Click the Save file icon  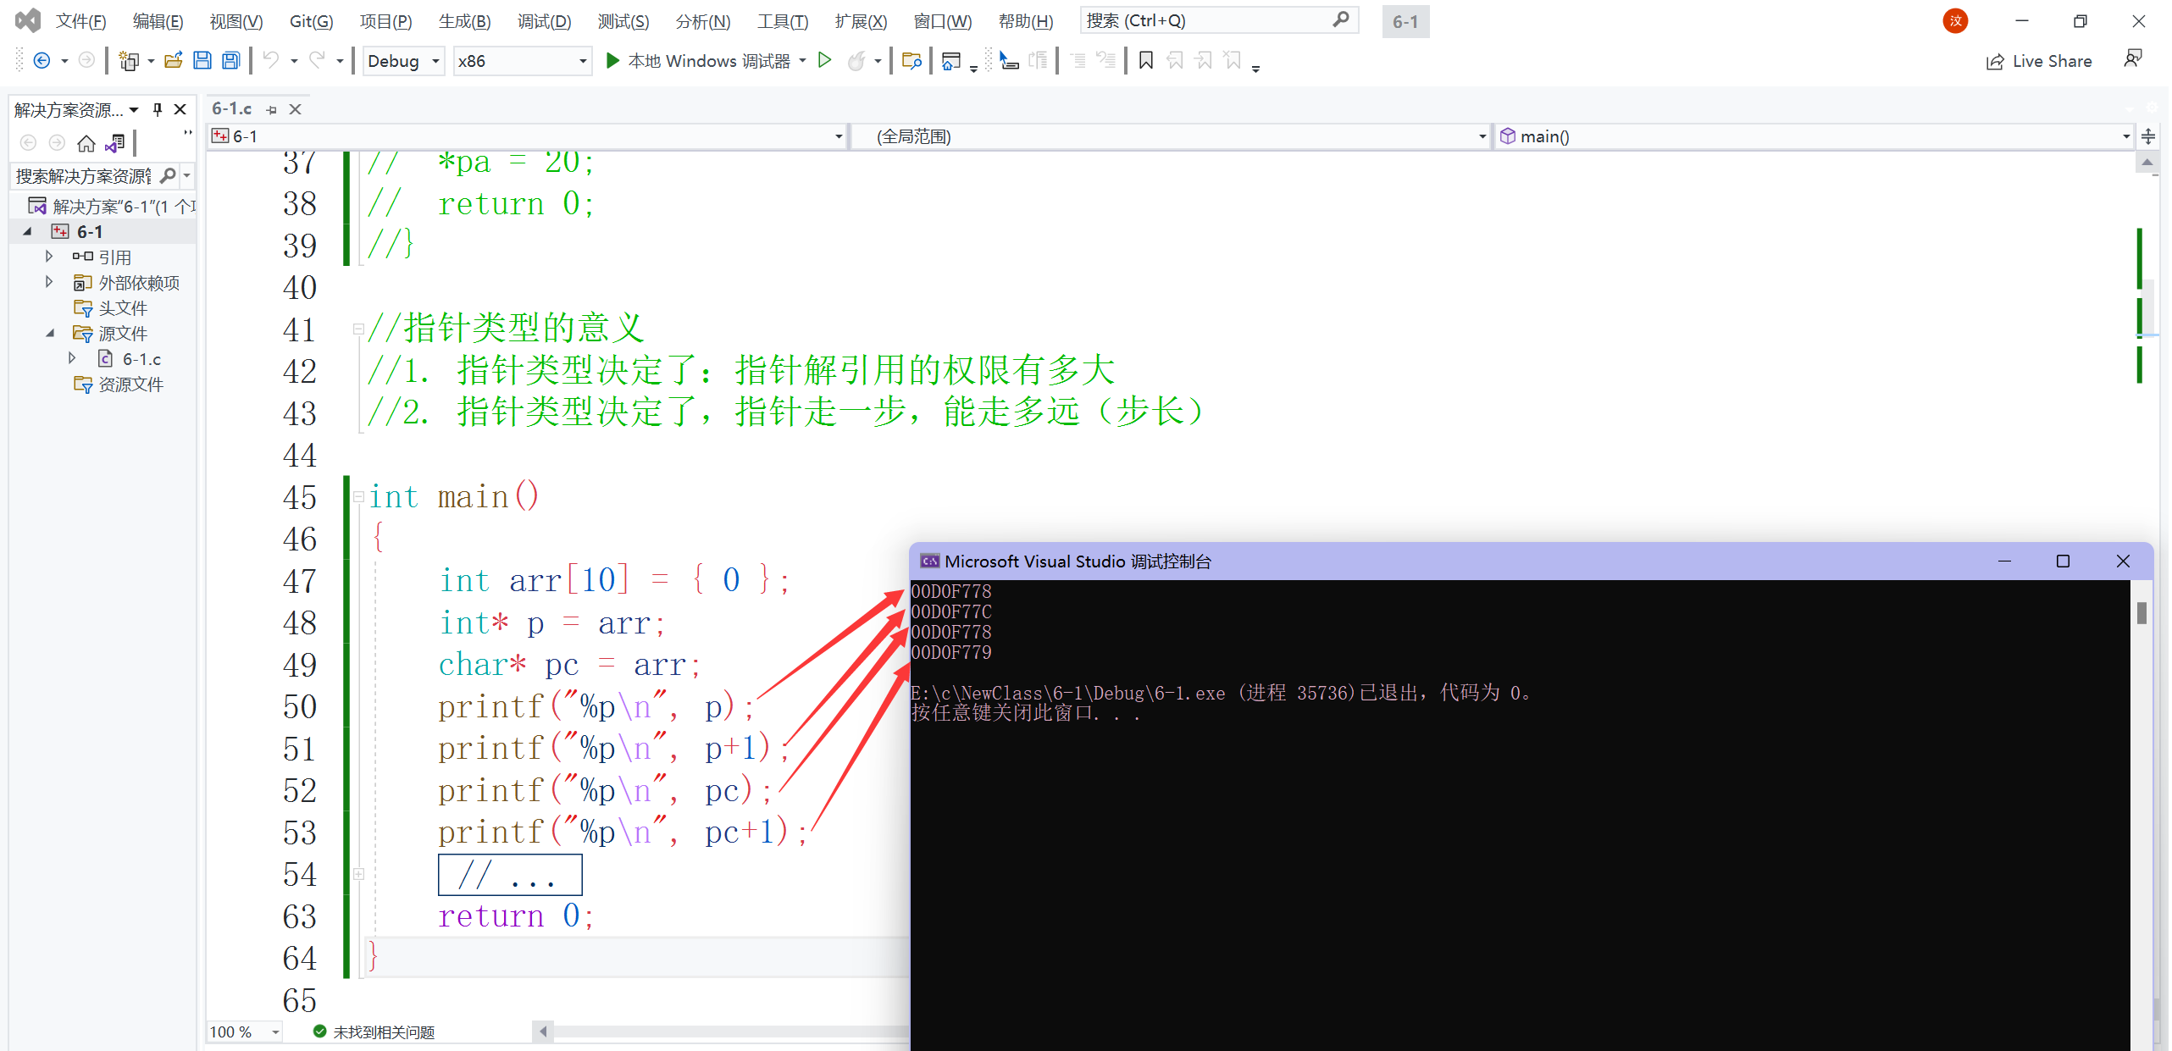(x=202, y=61)
